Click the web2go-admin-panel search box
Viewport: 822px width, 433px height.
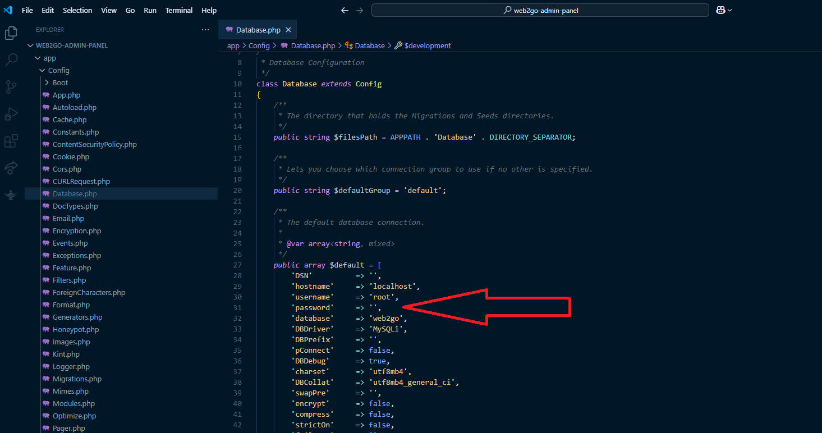pyautogui.click(x=540, y=10)
